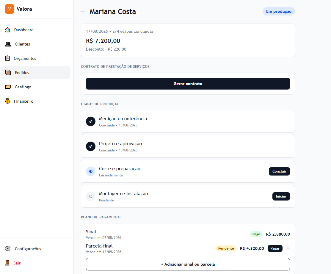Click the Gerar contrato button
The width and height of the screenshot is (331, 274).
(x=188, y=84)
